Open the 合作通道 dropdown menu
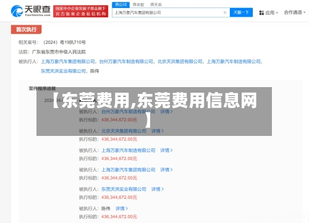This screenshot has height=223, width=309. (x=295, y=12)
